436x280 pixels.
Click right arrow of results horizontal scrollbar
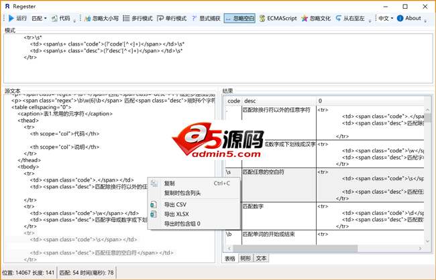point(420,248)
